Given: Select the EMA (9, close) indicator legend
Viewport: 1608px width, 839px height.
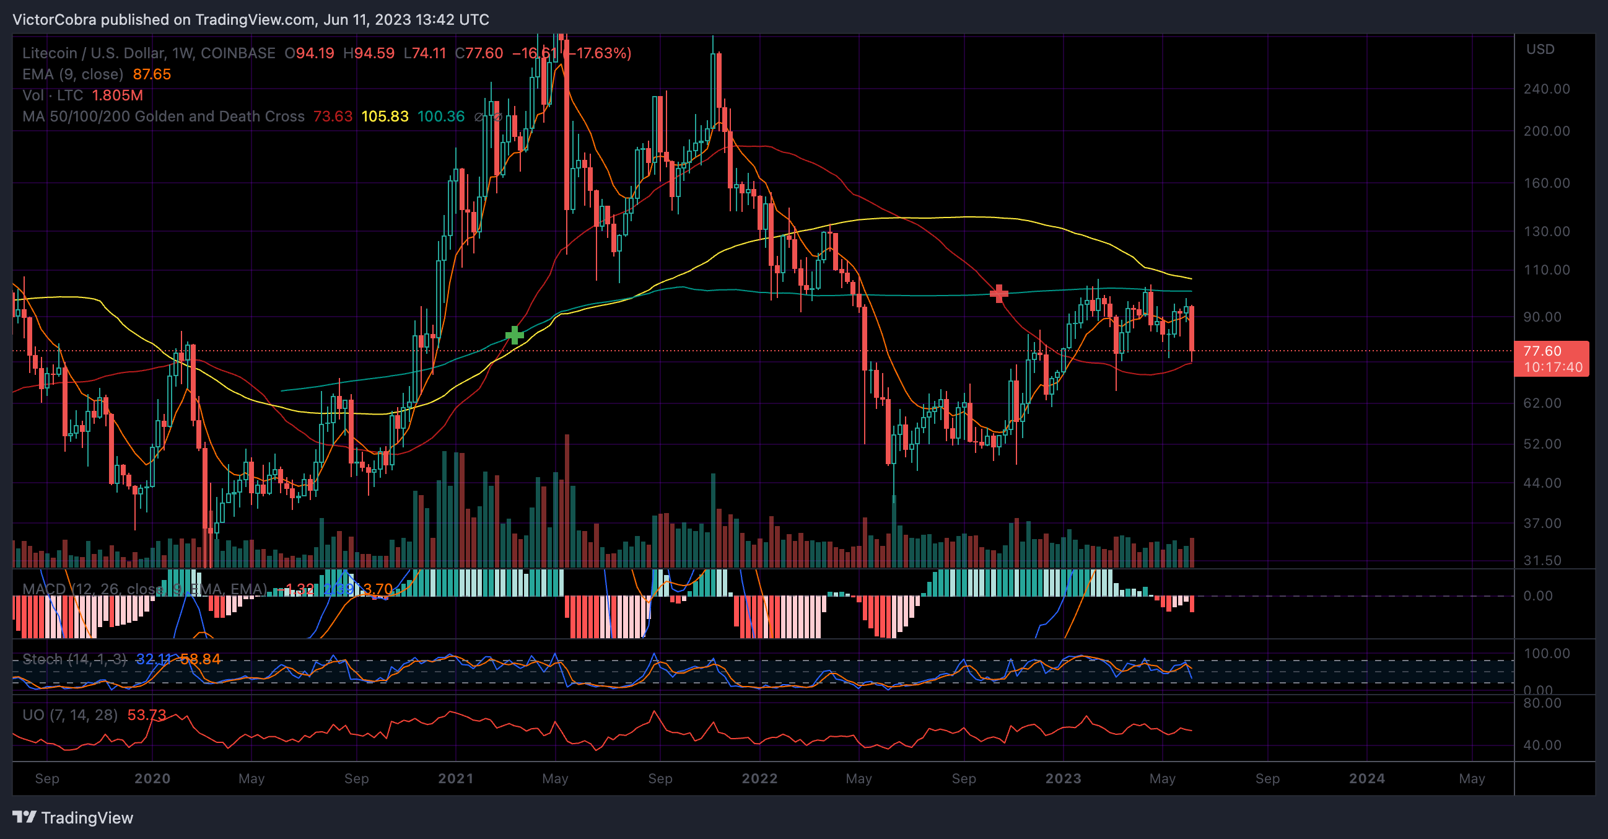Looking at the screenshot, I should [72, 74].
